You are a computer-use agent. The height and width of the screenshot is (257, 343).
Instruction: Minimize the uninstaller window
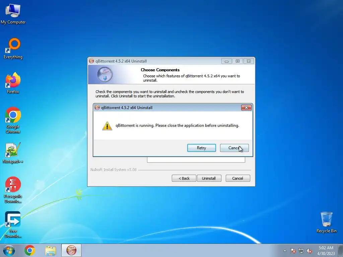click(227, 61)
